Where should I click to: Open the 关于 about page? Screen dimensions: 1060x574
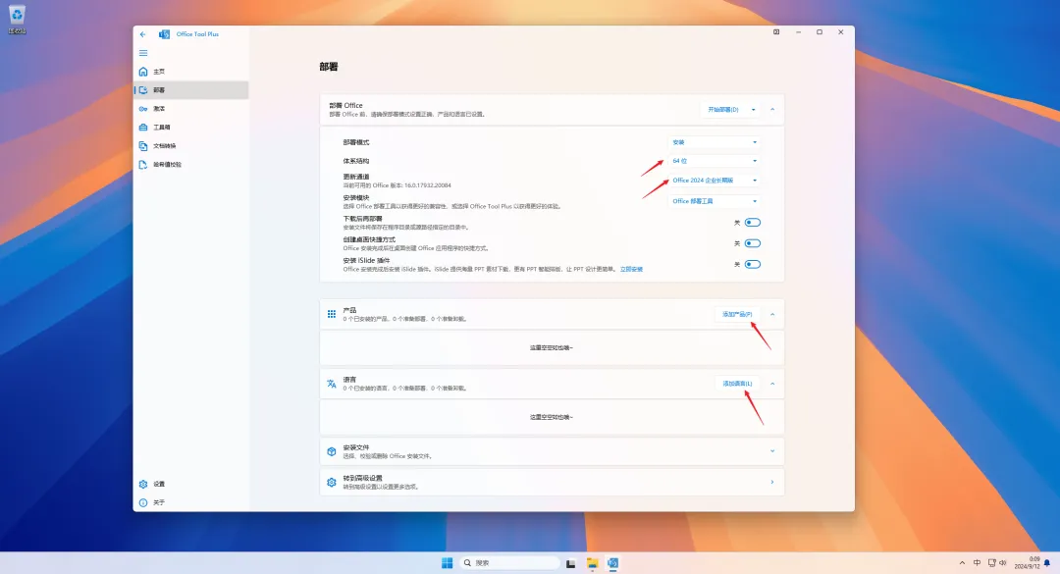click(x=157, y=502)
